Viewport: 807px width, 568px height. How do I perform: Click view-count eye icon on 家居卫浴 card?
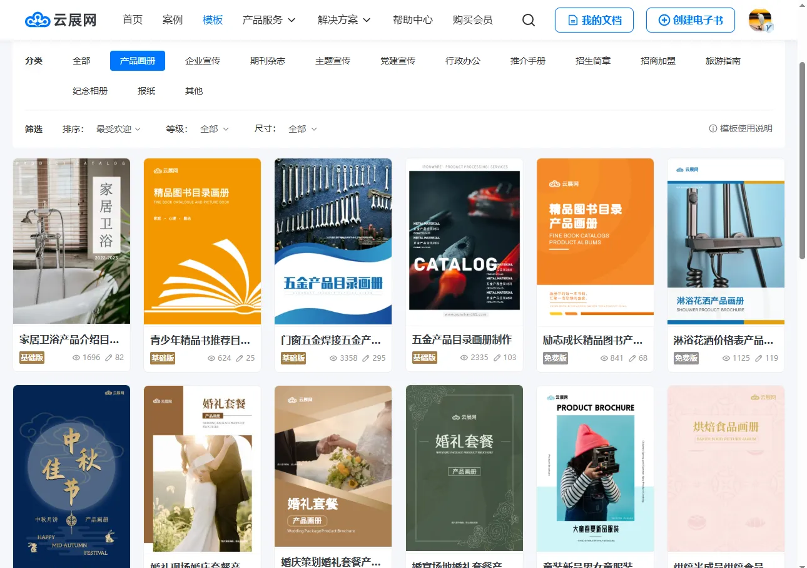76,358
